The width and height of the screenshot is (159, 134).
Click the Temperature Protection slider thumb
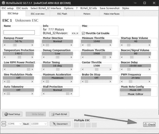(19, 57)
